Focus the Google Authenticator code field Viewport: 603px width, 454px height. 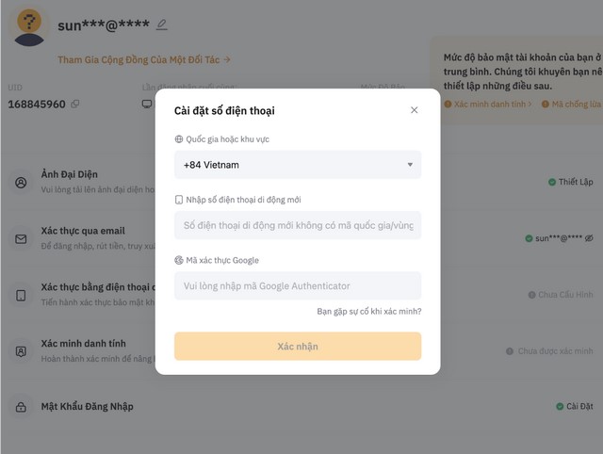pos(298,285)
